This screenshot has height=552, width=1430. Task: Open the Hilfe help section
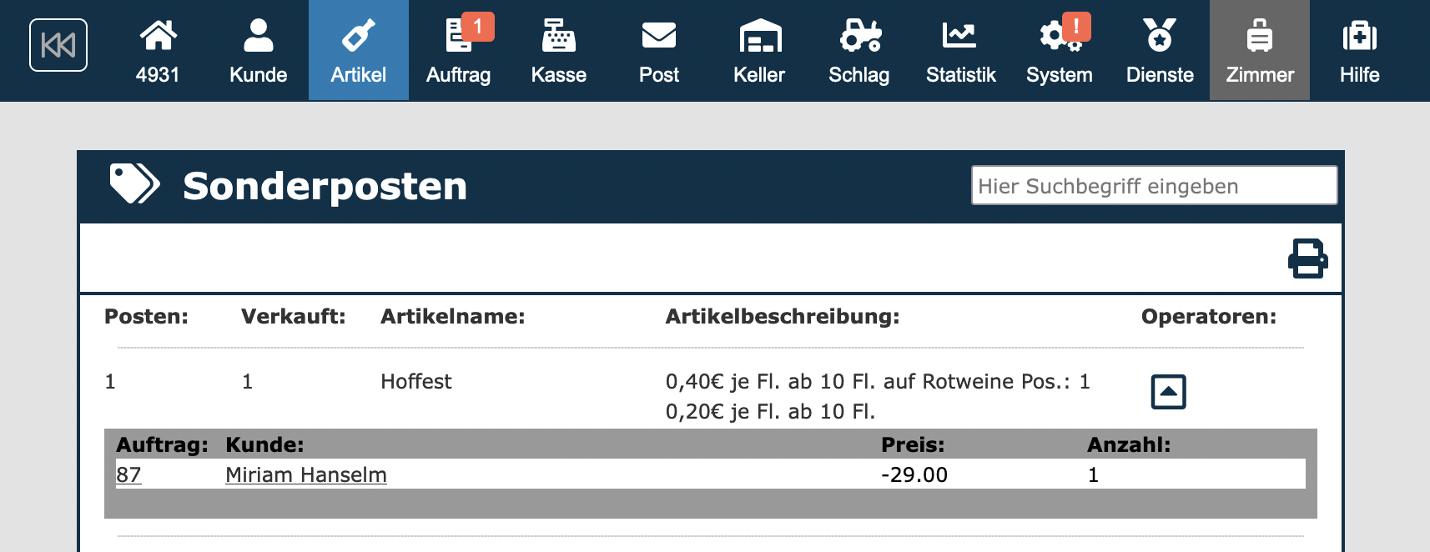click(x=1359, y=50)
